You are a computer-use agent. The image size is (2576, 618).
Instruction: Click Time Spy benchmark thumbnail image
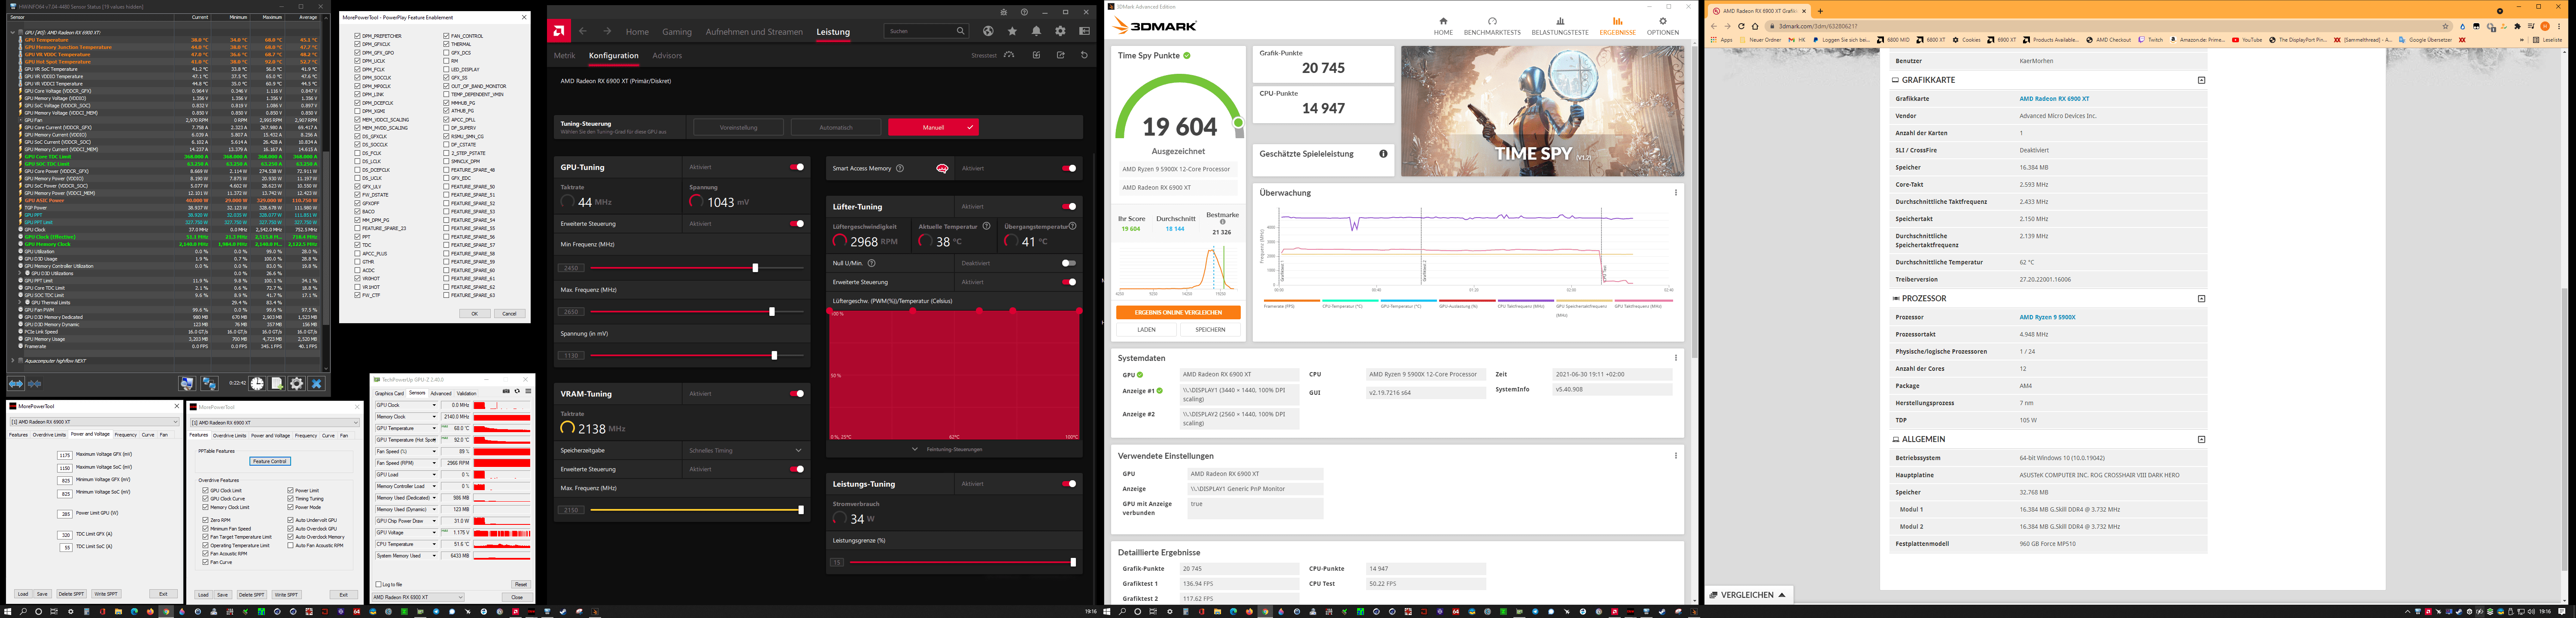click(1542, 111)
